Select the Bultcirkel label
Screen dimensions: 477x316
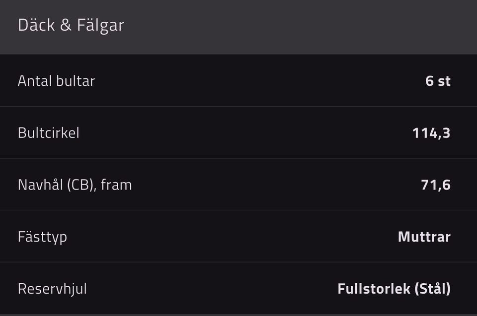pyautogui.click(x=48, y=133)
